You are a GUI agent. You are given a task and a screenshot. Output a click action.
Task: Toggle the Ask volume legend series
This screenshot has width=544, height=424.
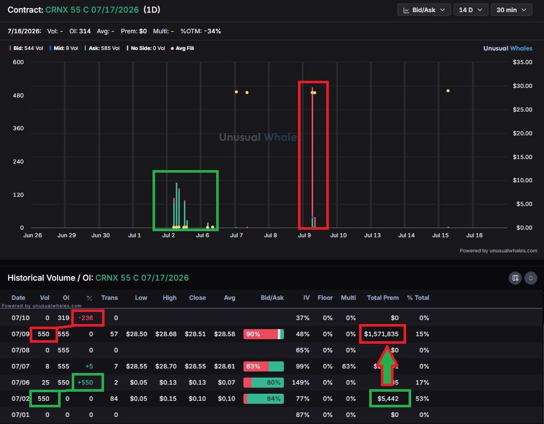[x=102, y=48]
